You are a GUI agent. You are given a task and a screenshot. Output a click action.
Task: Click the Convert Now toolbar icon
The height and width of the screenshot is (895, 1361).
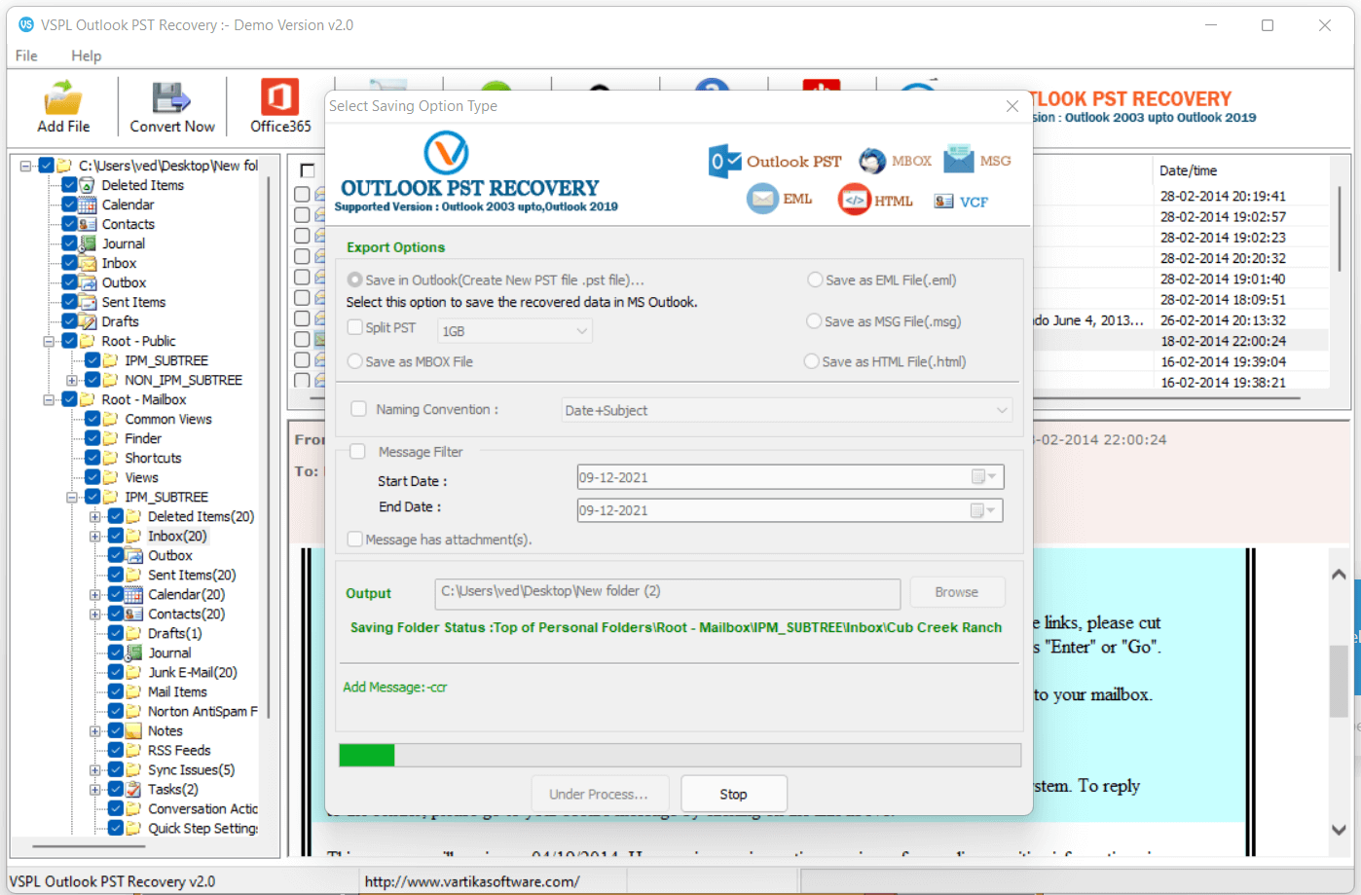(x=172, y=98)
